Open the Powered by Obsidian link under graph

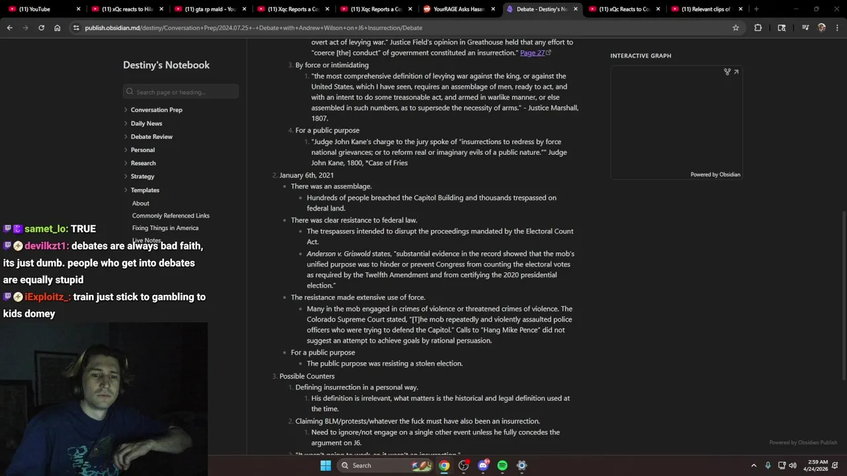(x=715, y=175)
